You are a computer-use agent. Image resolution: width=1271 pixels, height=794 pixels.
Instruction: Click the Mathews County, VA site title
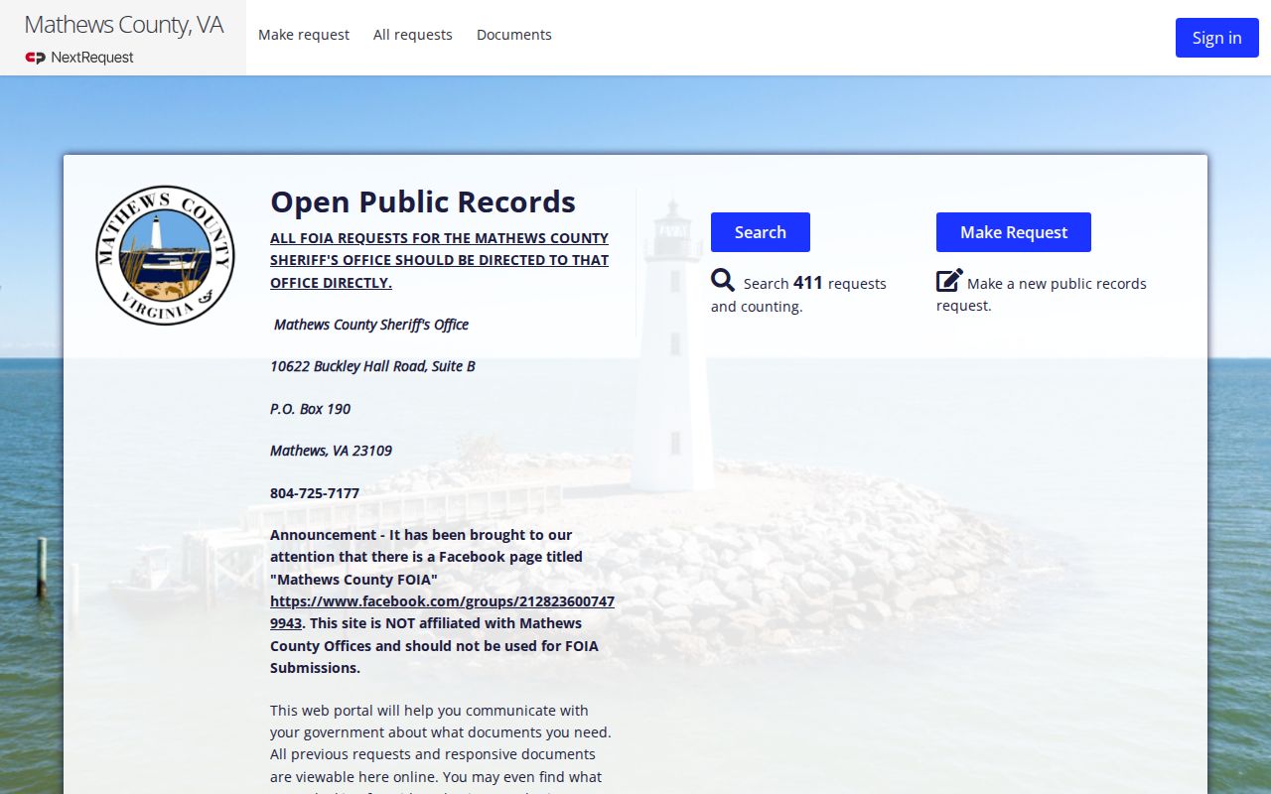pyautogui.click(x=124, y=25)
